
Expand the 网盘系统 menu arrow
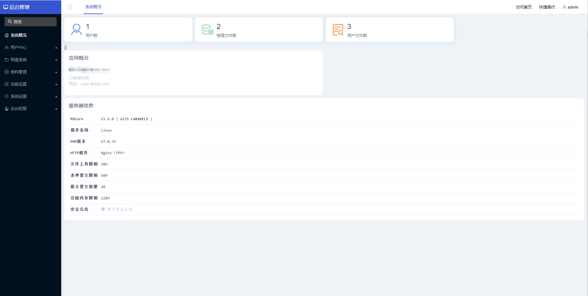(56, 60)
